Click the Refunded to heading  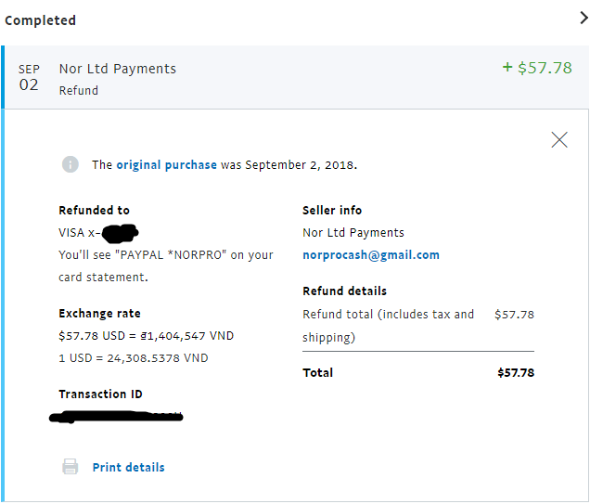click(x=94, y=210)
